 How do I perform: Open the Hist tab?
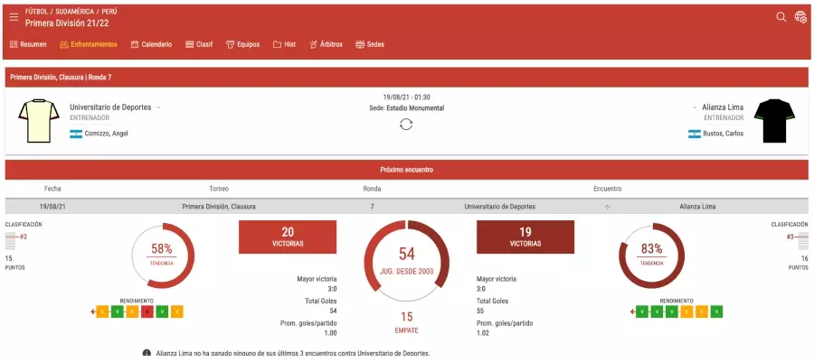(x=285, y=44)
